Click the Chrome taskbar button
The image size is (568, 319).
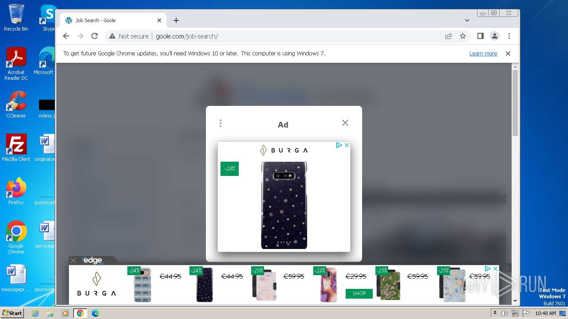(x=80, y=313)
